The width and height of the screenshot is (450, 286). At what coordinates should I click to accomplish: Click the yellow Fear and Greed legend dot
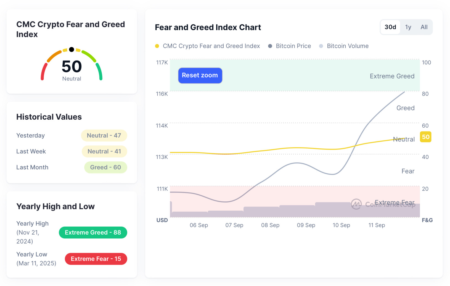pos(157,46)
